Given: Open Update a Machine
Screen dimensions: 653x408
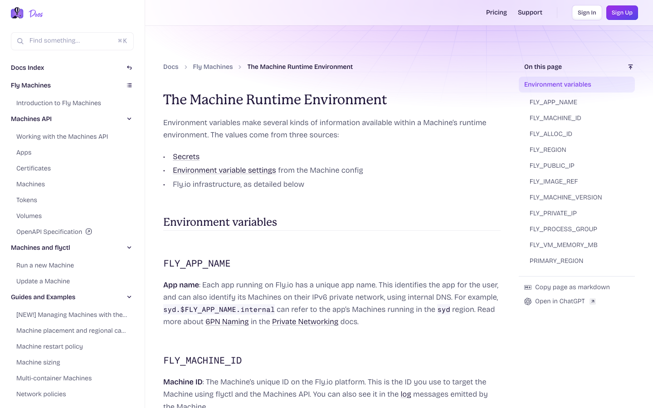Looking at the screenshot, I should pyautogui.click(x=43, y=281).
